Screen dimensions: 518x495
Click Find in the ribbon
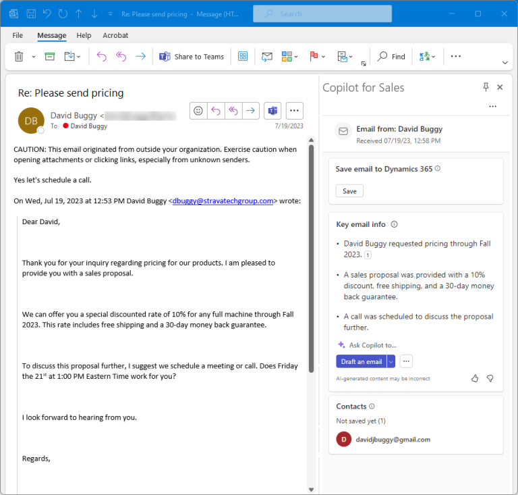(391, 57)
